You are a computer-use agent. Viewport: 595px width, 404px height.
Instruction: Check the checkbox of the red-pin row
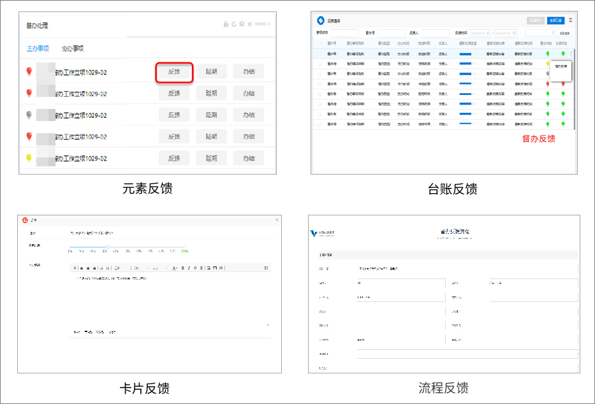tap(320, 83)
